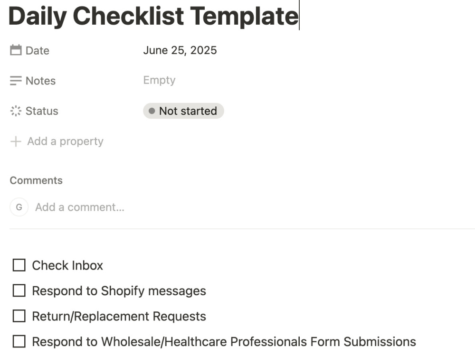Open the June 25, 2025 date picker
Image resolution: width=475 pixels, height=356 pixels.
point(180,50)
